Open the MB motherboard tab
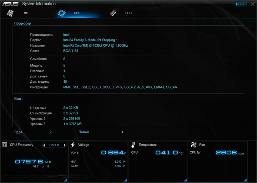257x183 pixels. point(26,13)
